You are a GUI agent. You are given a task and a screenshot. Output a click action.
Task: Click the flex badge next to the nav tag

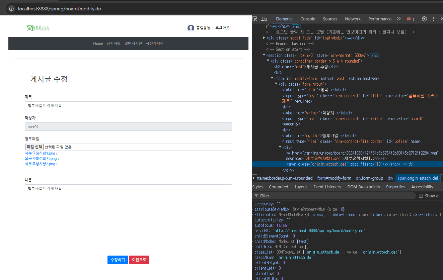coord(296,26)
